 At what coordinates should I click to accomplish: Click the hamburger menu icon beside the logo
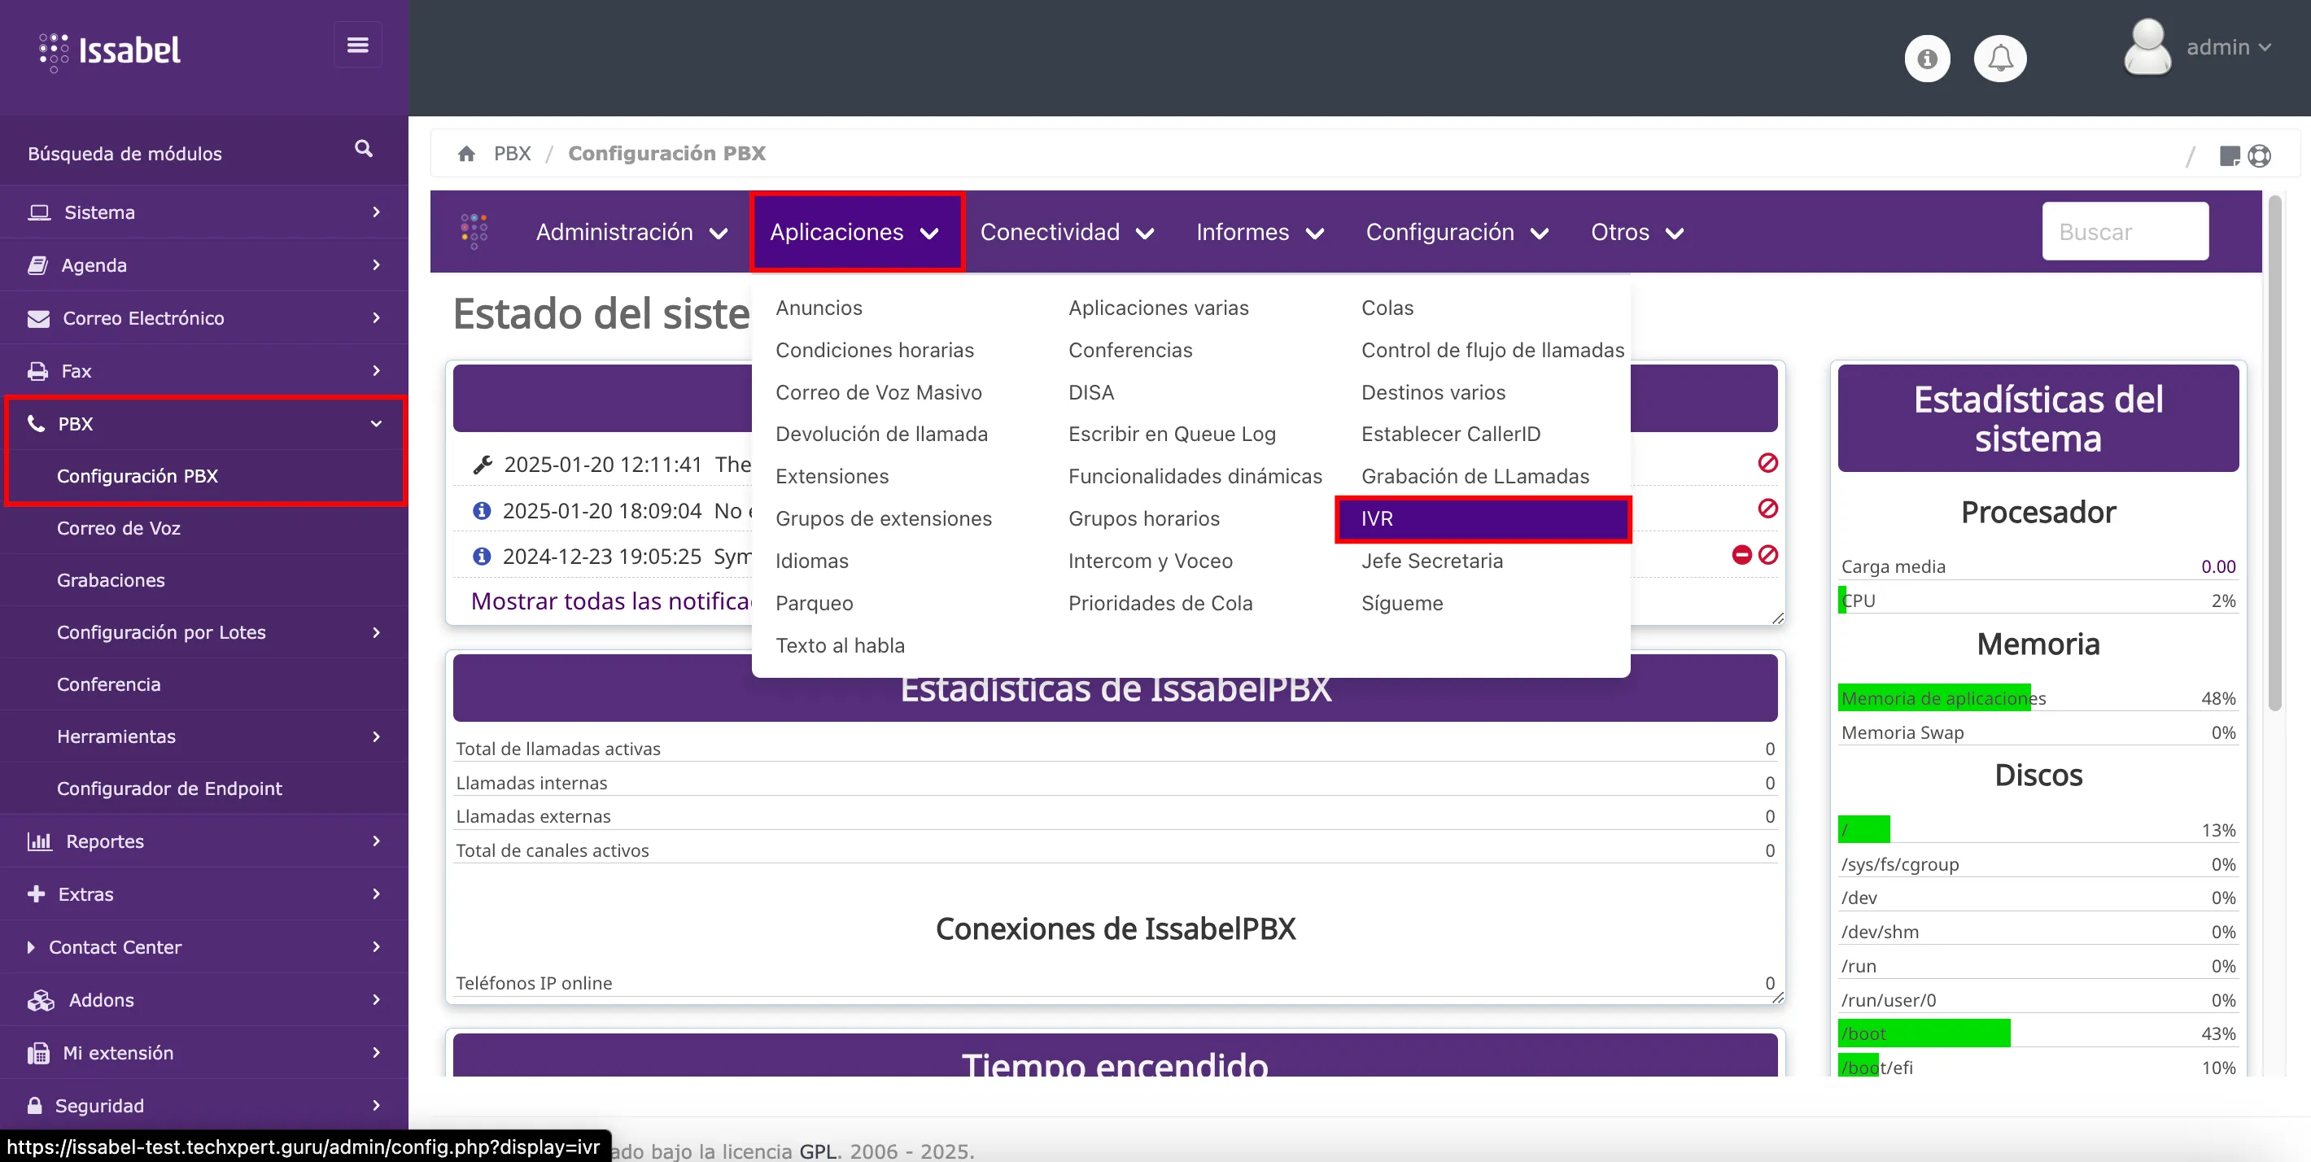357,44
